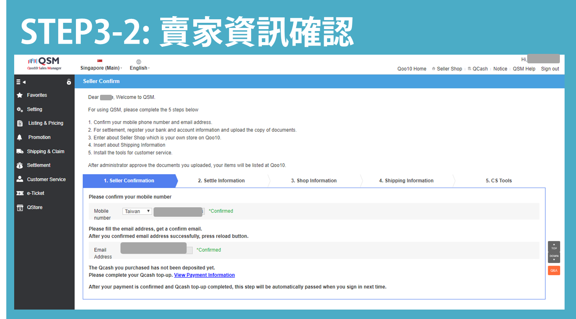Click the Mobile number field label
The width and height of the screenshot is (576, 319).
coord(102,214)
